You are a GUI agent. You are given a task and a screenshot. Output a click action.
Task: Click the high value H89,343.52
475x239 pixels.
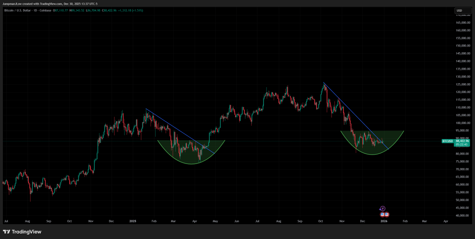coord(77,10)
